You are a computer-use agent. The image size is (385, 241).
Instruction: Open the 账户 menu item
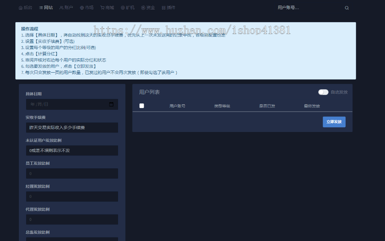click(66, 8)
